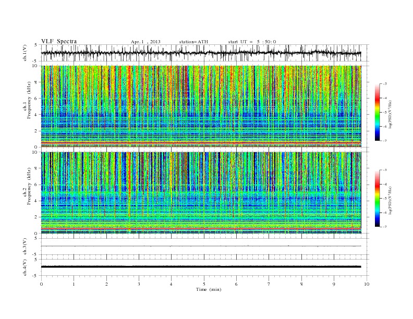Click the ch.4 thick black trace

(x=201, y=267)
